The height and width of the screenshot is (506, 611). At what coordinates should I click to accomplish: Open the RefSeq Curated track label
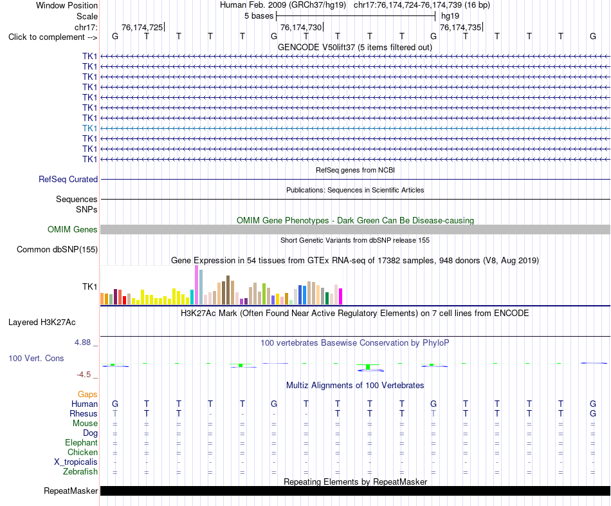pos(68,179)
